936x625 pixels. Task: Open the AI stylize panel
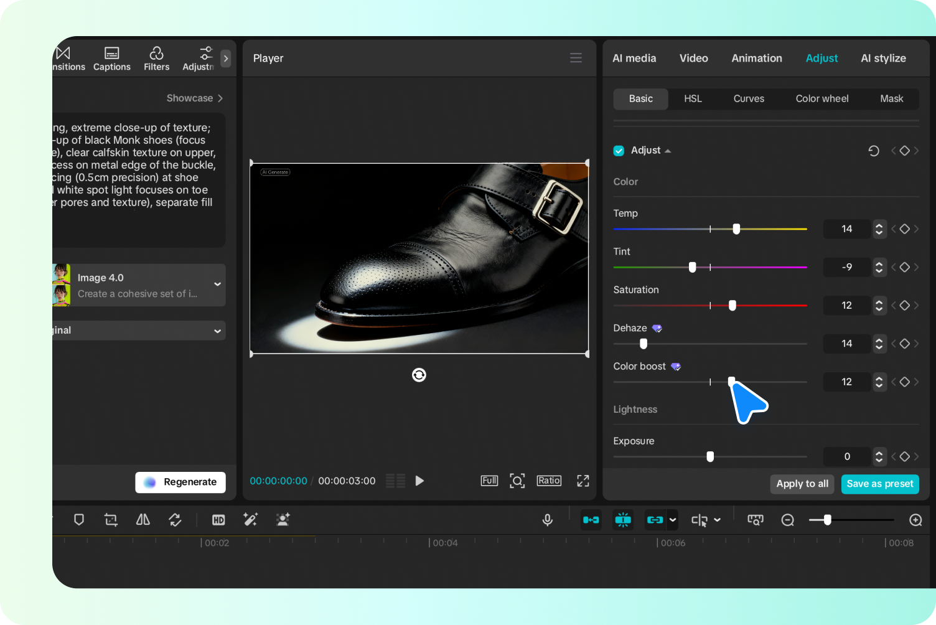pyautogui.click(x=883, y=58)
